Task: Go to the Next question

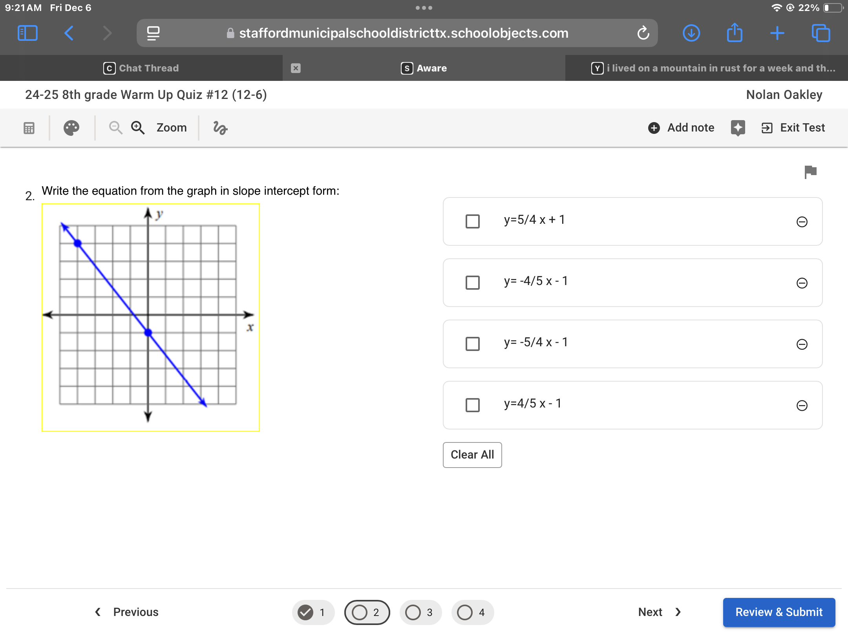Action: [660, 612]
